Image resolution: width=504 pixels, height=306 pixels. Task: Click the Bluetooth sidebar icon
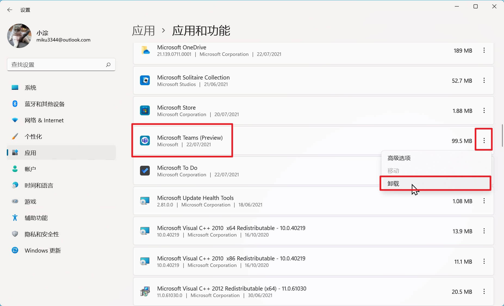click(15, 104)
